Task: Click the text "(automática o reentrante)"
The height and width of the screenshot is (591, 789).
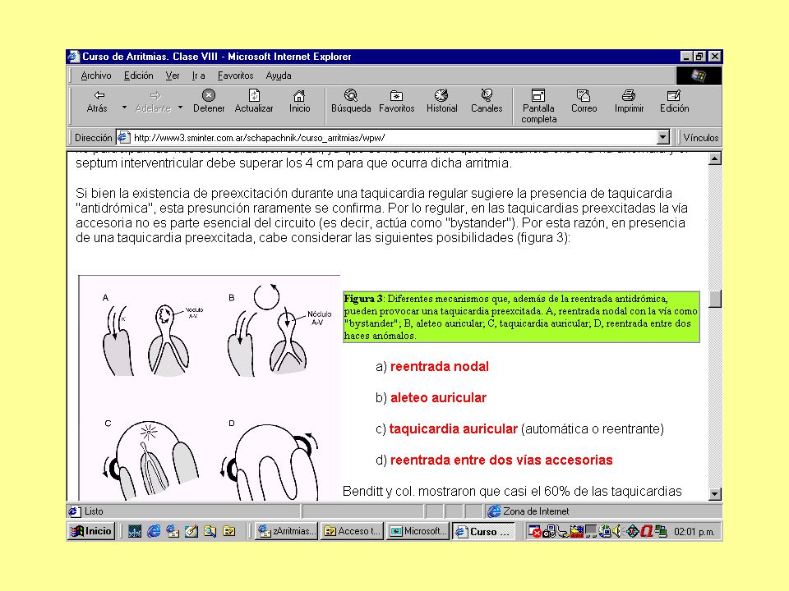Action: (593, 428)
